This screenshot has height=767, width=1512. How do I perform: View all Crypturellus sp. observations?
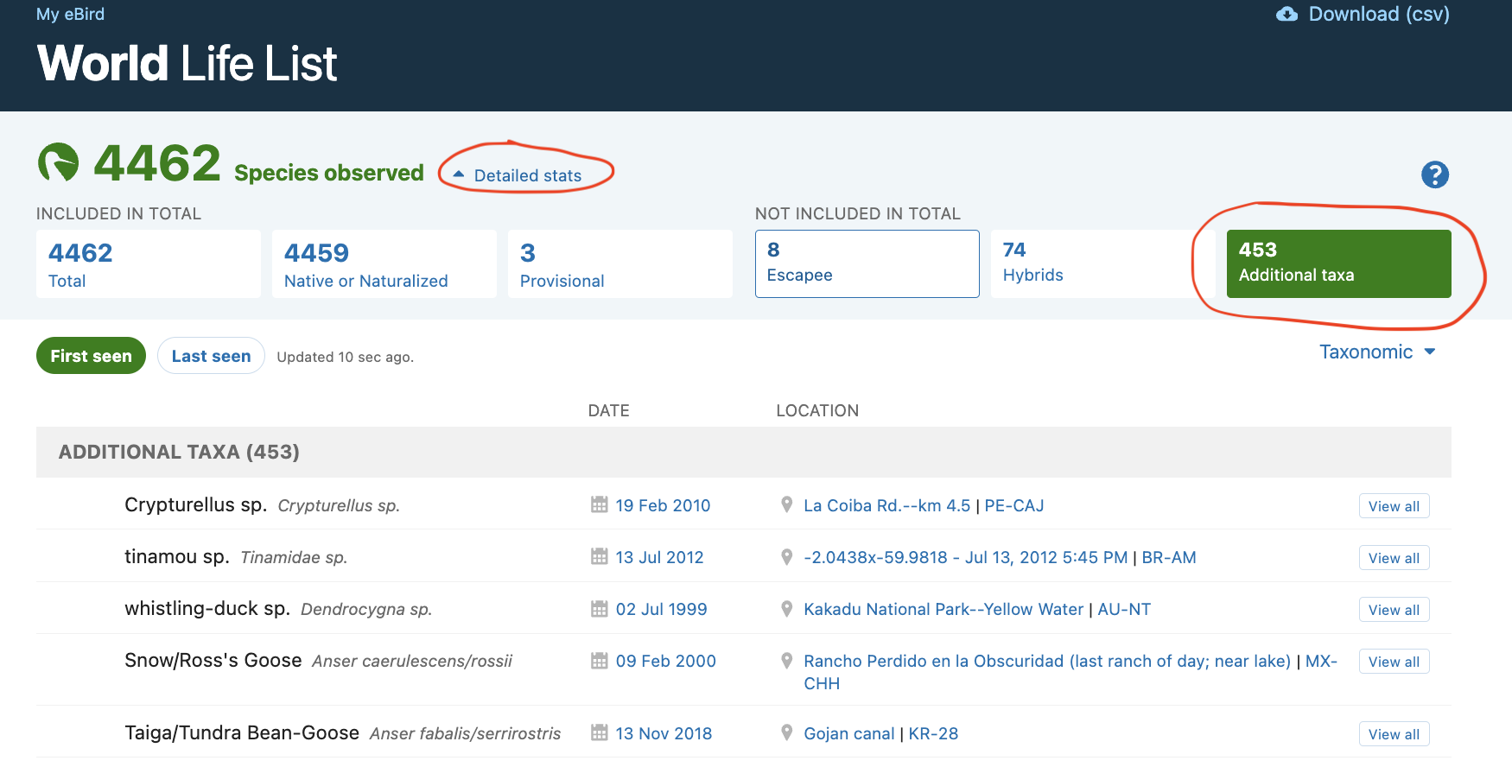point(1394,506)
